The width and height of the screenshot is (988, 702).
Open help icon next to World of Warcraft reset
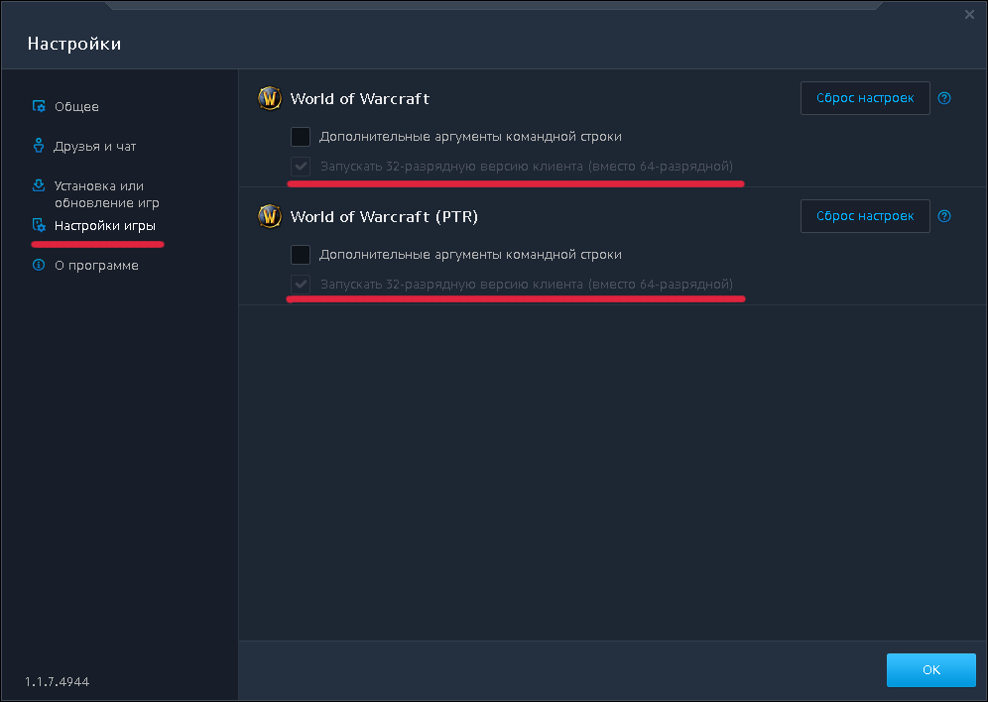point(944,98)
